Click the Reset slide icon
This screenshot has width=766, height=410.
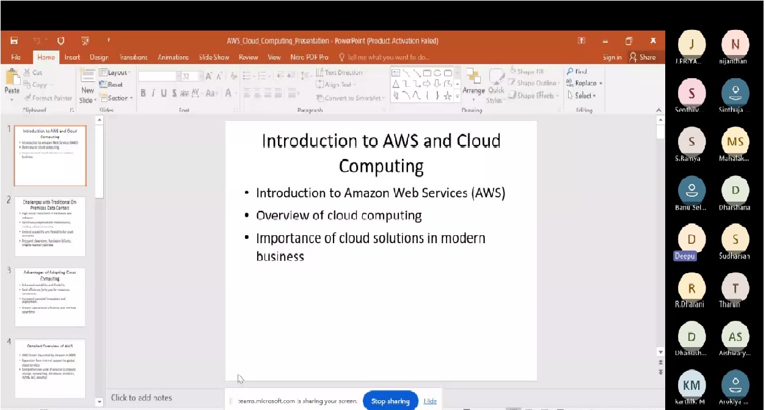tap(103, 85)
